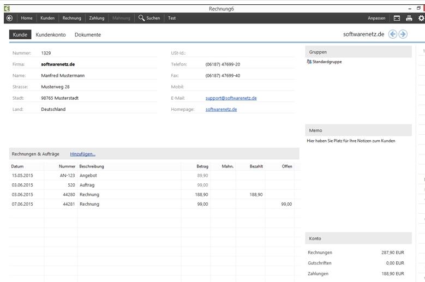Click the empty USt-Id field

pyautogui.click(x=249, y=53)
